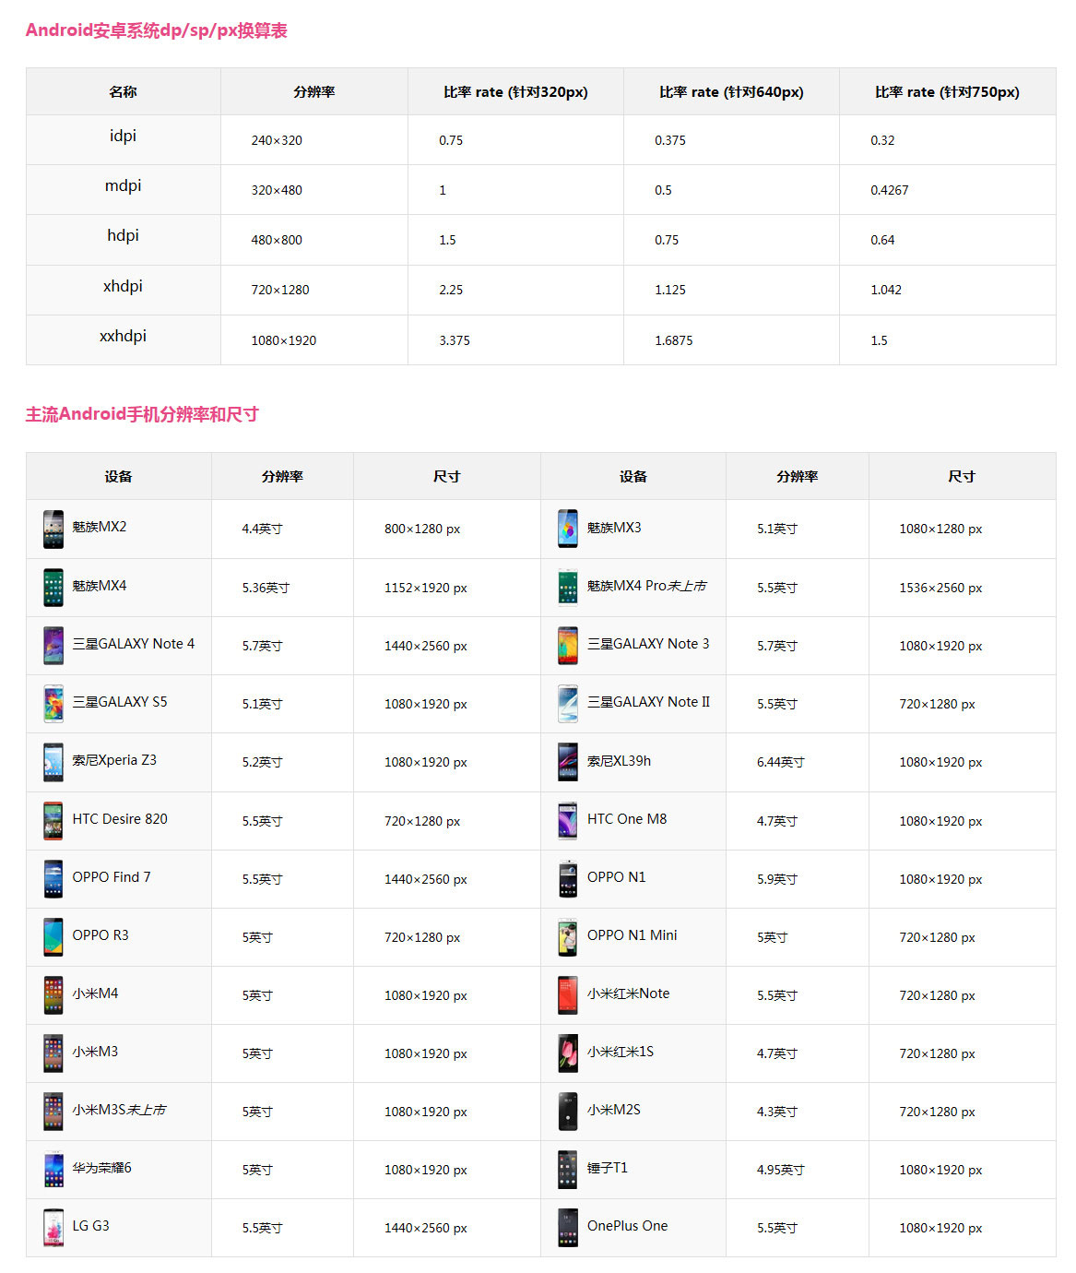This screenshot has width=1076, height=1273.
Task: Click the 小米红米Note phone image
Action: [568, 995]
